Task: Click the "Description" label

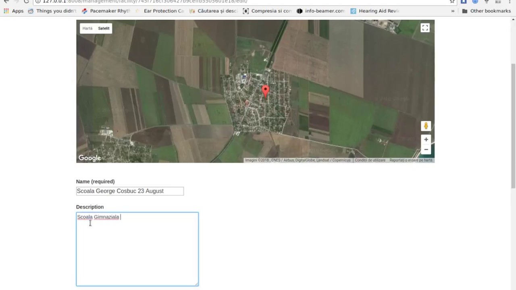Action: [90, 207]
